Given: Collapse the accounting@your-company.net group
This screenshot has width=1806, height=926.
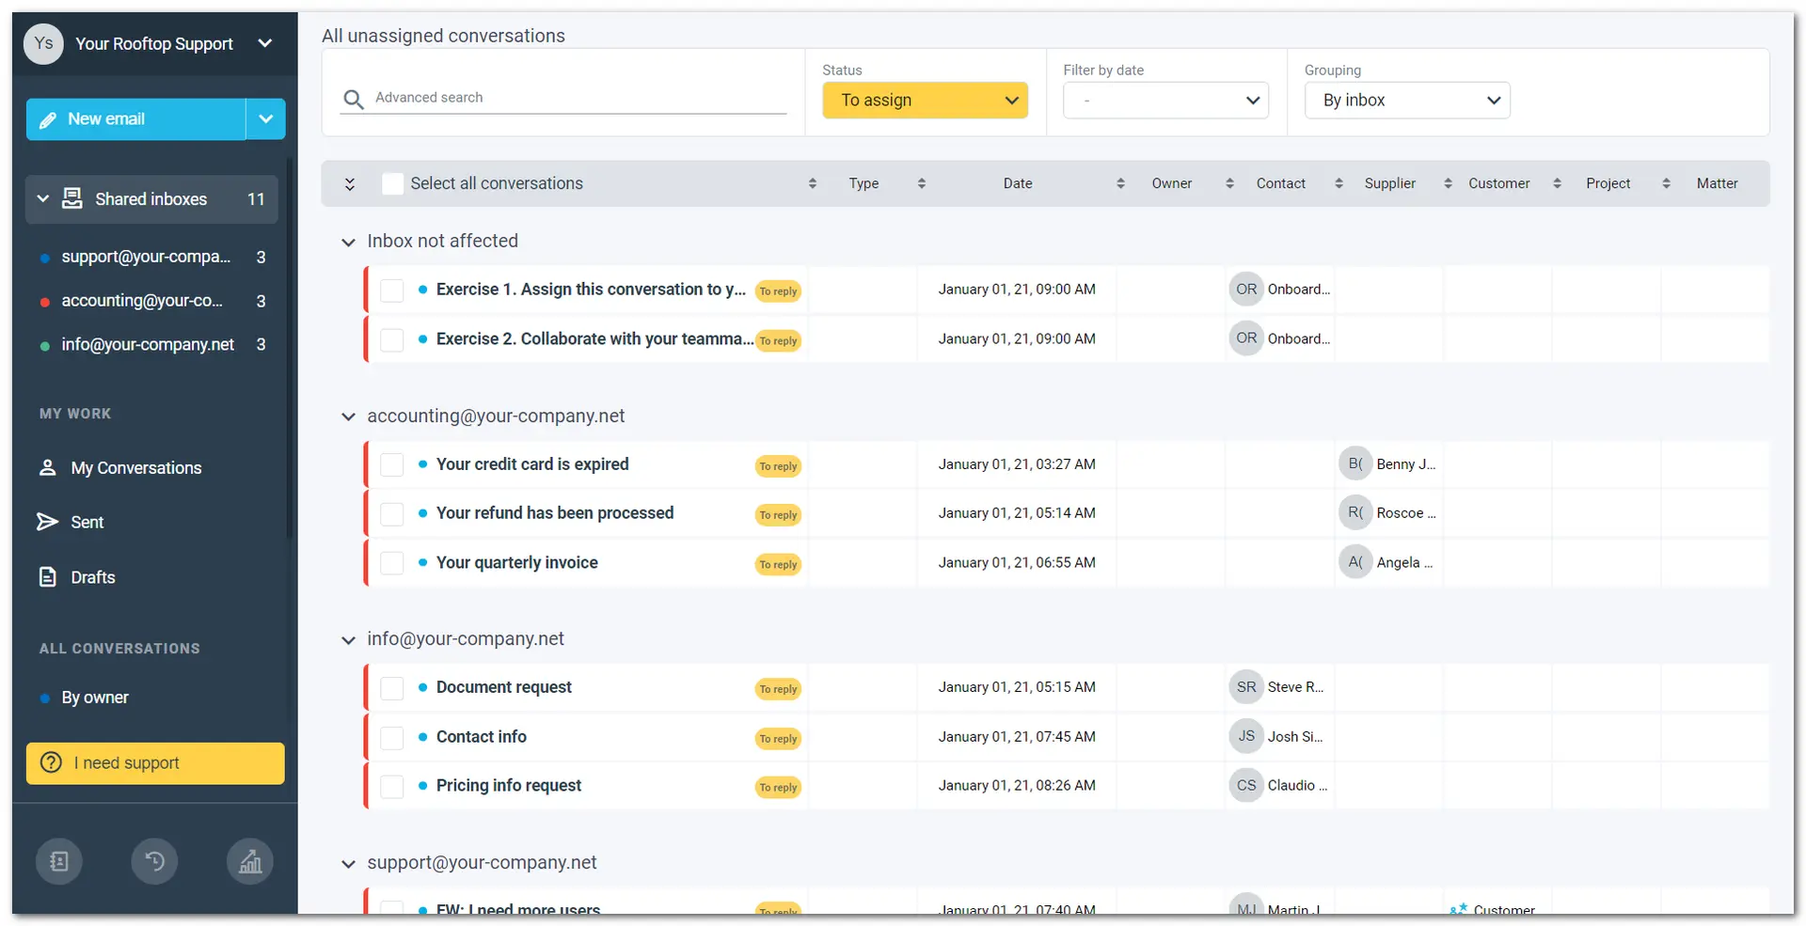Looking at the screenshot, I should pos(349,416).
